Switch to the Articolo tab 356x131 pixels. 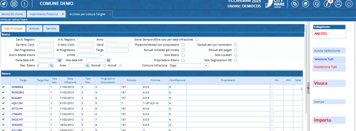point(34,29)
